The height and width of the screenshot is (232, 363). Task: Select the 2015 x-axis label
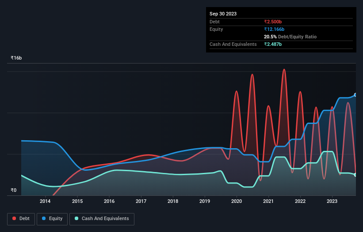click(77, 201)
